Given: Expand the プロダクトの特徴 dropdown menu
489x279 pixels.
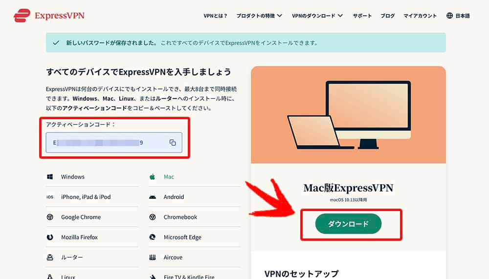Looking at the screenshot, I should coord(259,16).
